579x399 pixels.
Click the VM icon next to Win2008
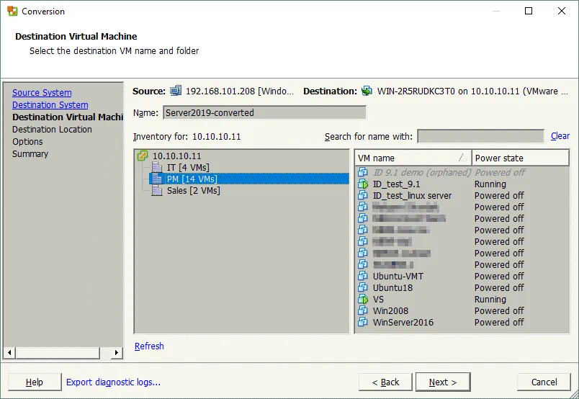coord(363,311)
